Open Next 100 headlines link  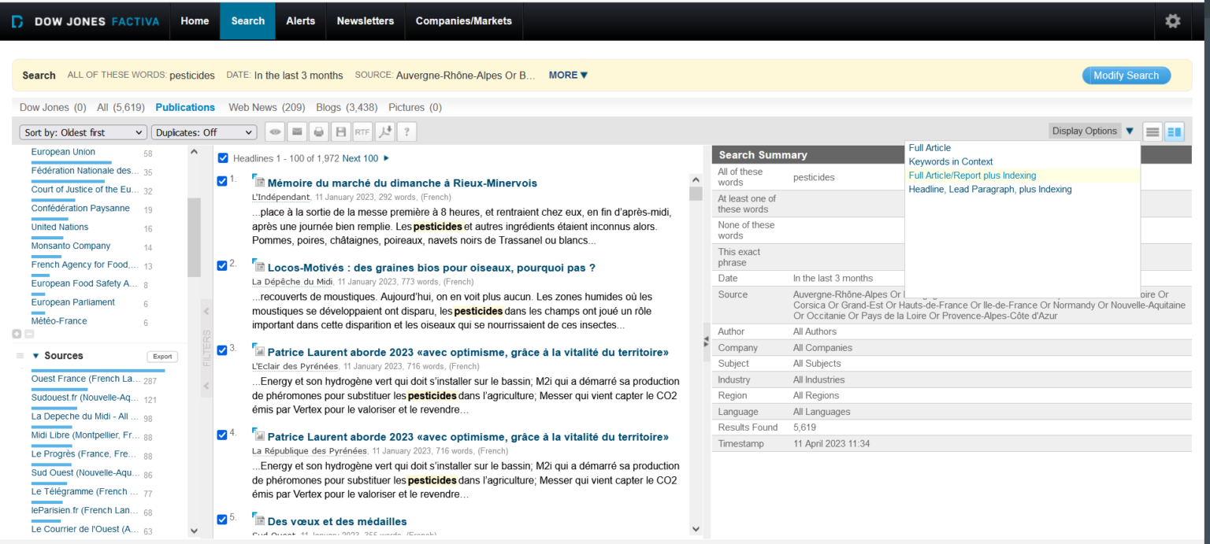tap(360, 158)
